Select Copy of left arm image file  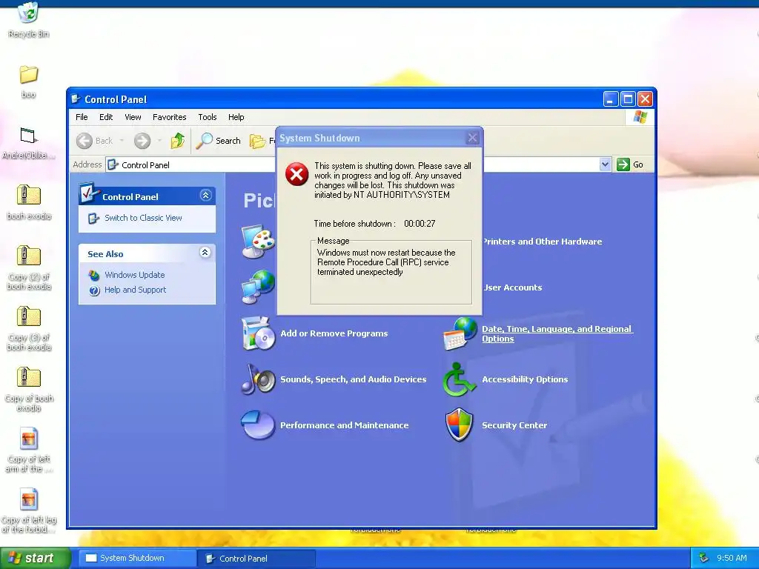coord(29,439)
